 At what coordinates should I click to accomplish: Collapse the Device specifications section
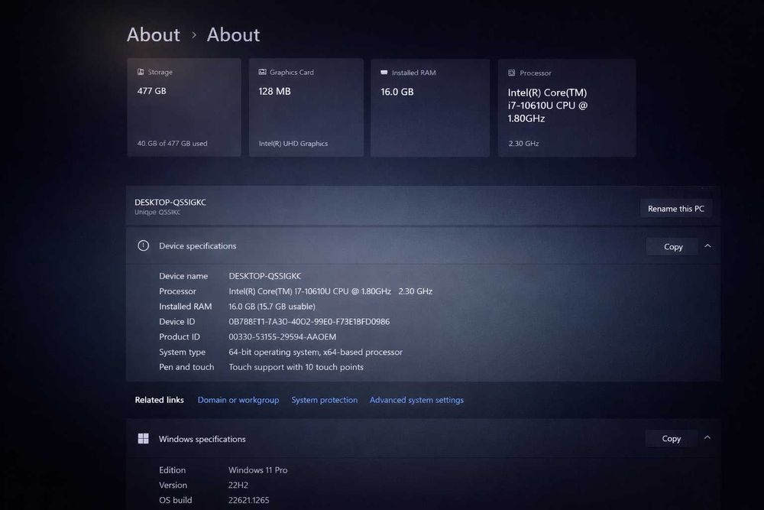(708, 245)
